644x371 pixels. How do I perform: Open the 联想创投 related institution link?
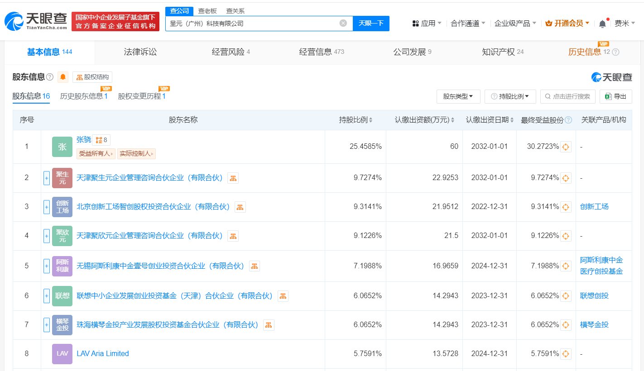click(x=594, y=296)
